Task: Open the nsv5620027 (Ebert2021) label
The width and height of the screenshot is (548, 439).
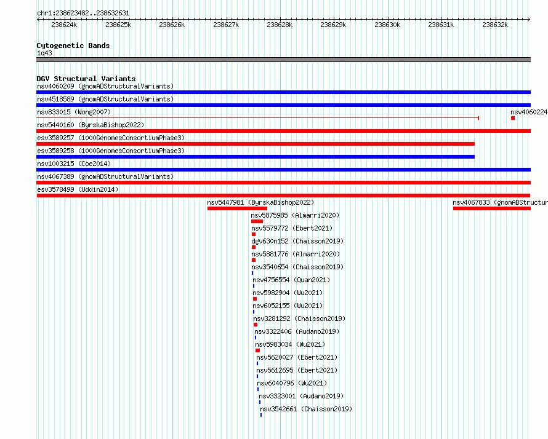Action: pos(297,357)
